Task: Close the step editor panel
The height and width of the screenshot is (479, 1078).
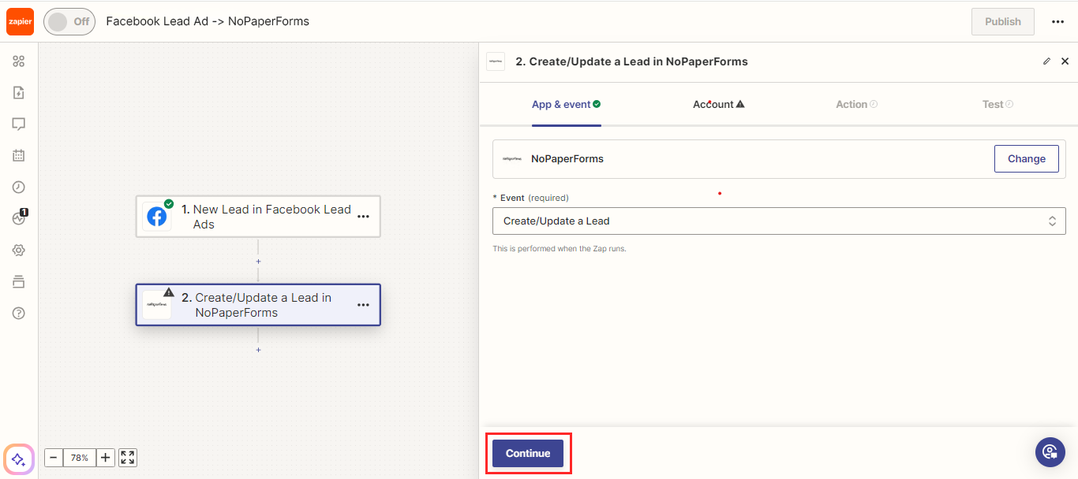Action: [x=1065, y=61]
